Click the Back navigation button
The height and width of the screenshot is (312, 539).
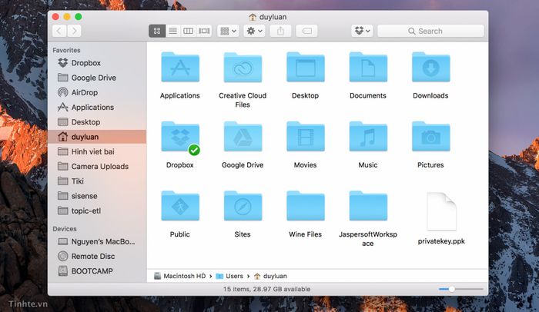click(x=59, y=31)
